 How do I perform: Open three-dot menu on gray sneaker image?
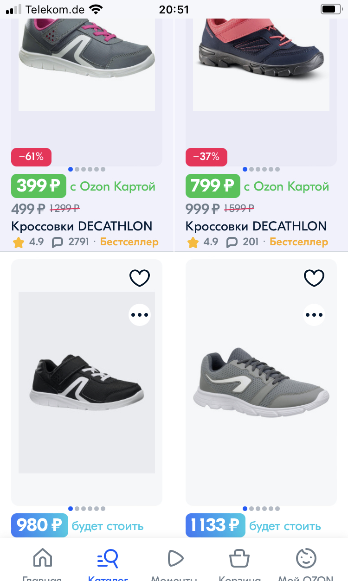tap(314, 315)
